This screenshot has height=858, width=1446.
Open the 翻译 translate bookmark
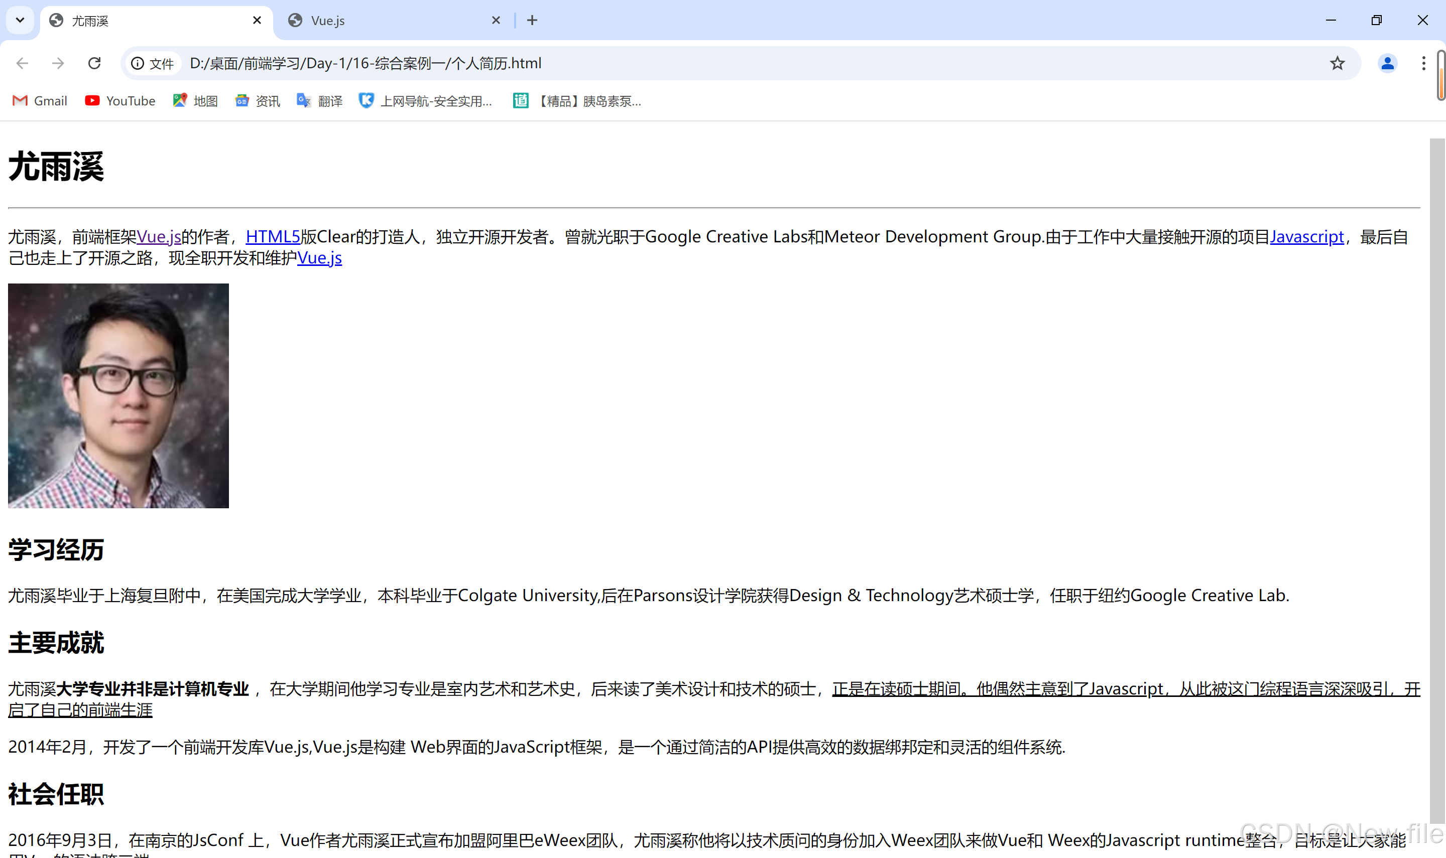(x=319, y=101)
